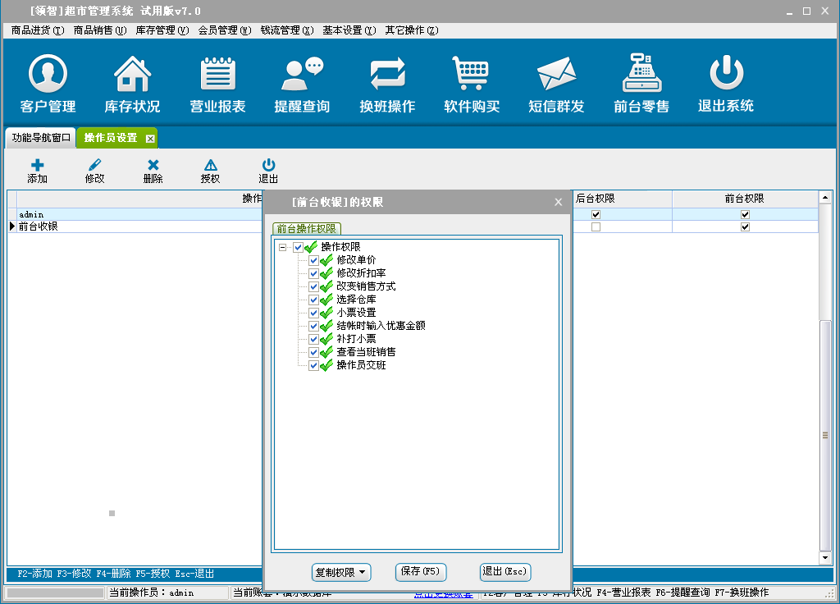Open 库存管理 menu
The height and width of the screenshot is (604, 840).
162,30
